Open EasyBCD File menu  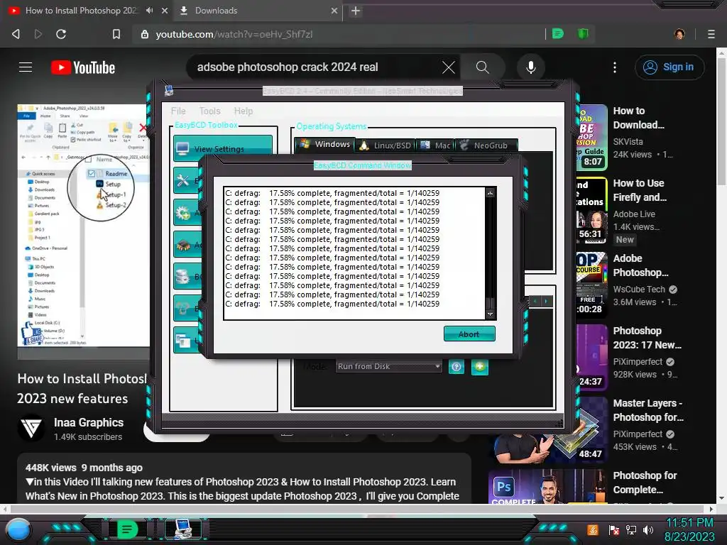coord(178,111)
